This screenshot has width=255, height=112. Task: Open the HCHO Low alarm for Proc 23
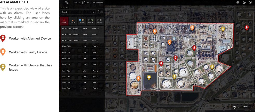point(82,29)
